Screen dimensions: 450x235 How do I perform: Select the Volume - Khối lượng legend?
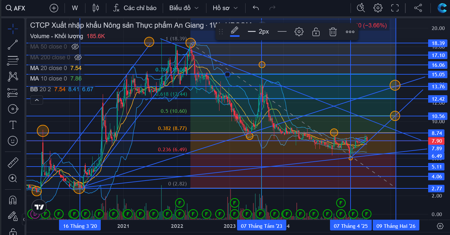coord(57,36)
